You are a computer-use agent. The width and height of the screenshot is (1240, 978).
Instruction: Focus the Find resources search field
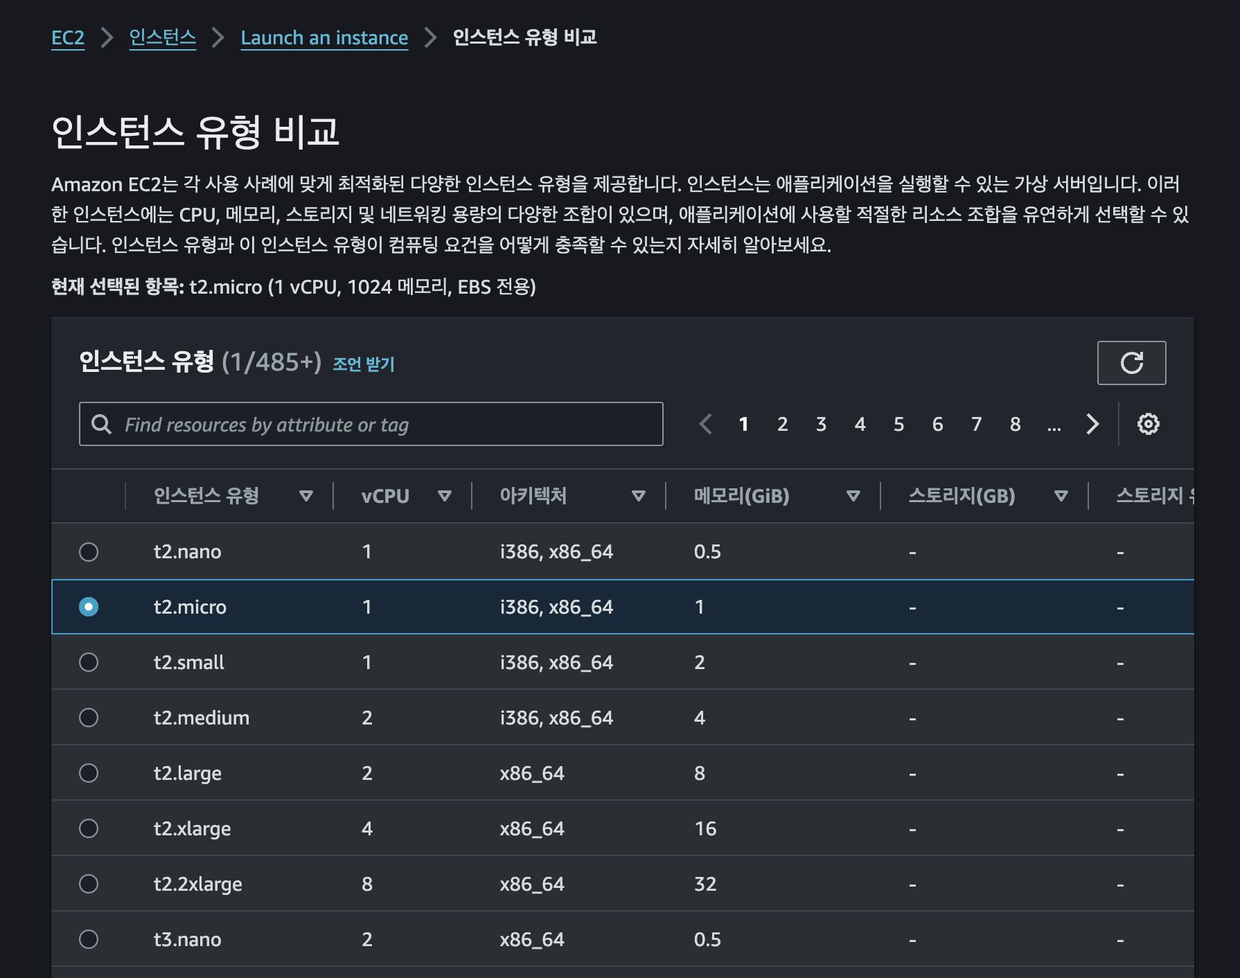[371, 424]
